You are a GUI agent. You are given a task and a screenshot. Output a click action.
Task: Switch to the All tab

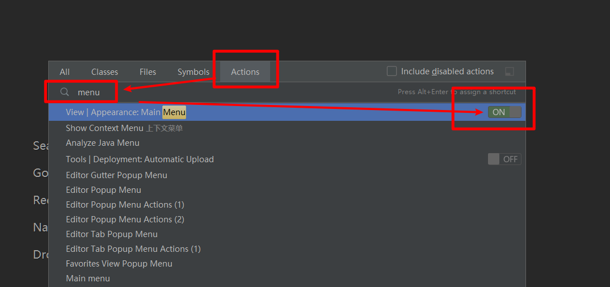65,72
